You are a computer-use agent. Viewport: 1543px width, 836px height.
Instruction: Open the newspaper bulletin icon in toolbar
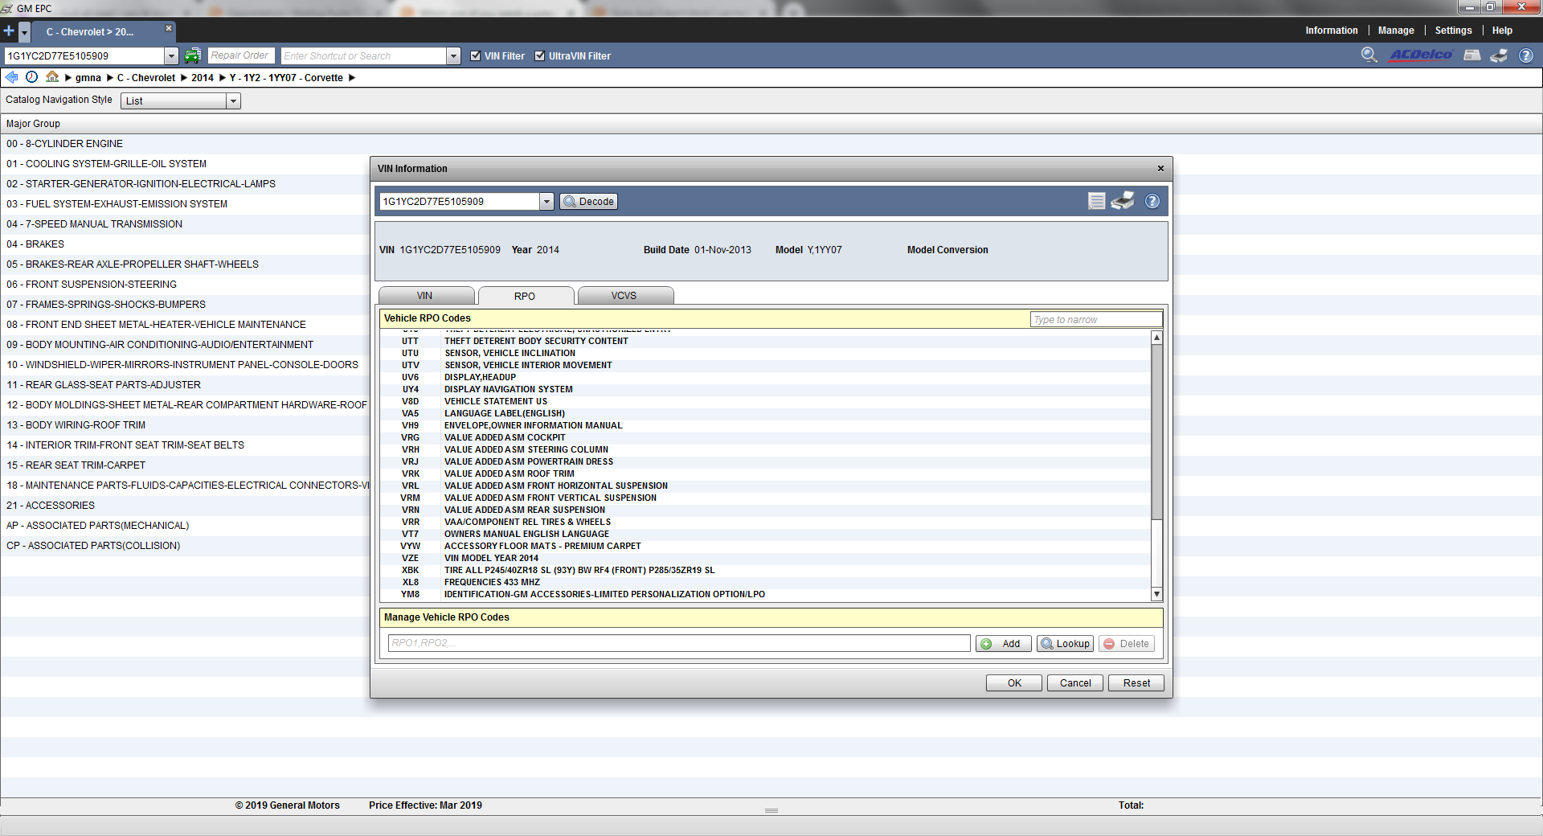pyautogui.click(x=1472, y=55)
